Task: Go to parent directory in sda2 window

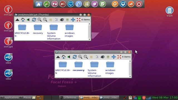Action: click(58, 57)
